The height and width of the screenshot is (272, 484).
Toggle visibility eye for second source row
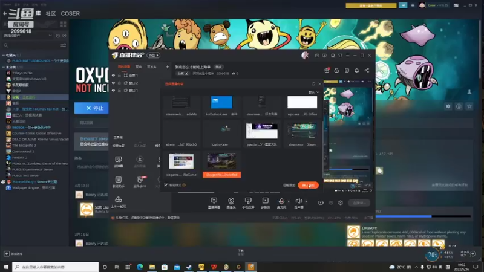coord(113,83)
